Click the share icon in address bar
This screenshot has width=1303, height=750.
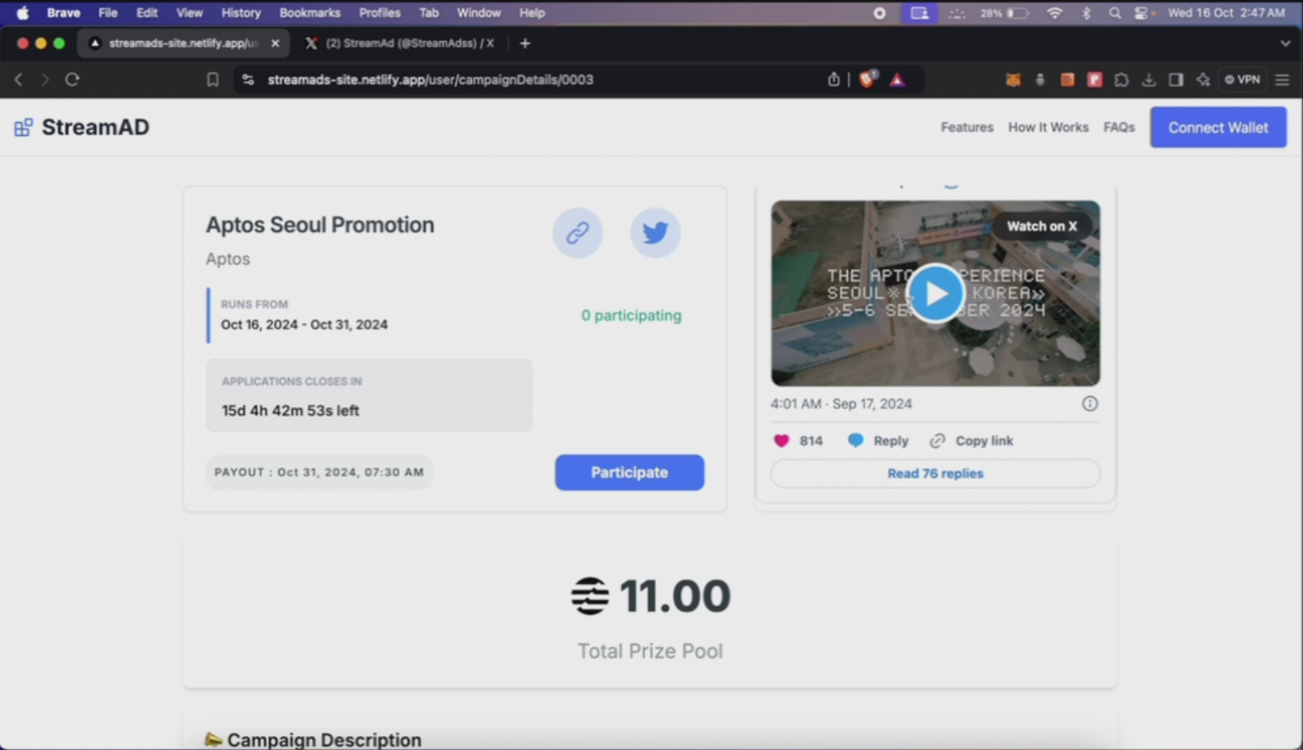(x=833, y=79)
